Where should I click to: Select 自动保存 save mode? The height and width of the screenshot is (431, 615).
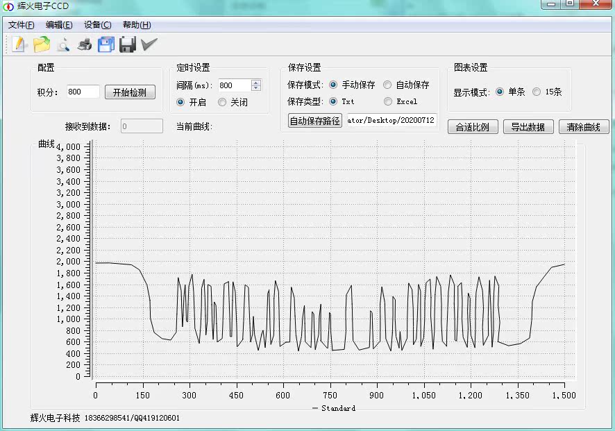[x=387, y=85]
